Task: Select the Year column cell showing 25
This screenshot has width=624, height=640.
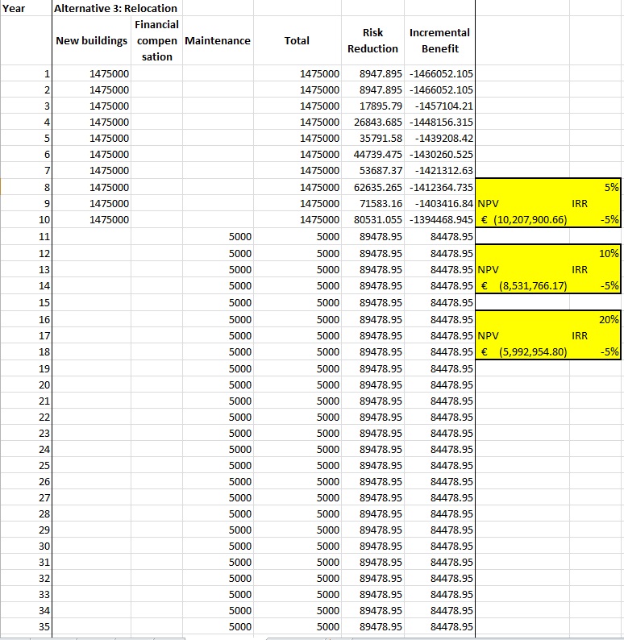Action: point(26,465)
